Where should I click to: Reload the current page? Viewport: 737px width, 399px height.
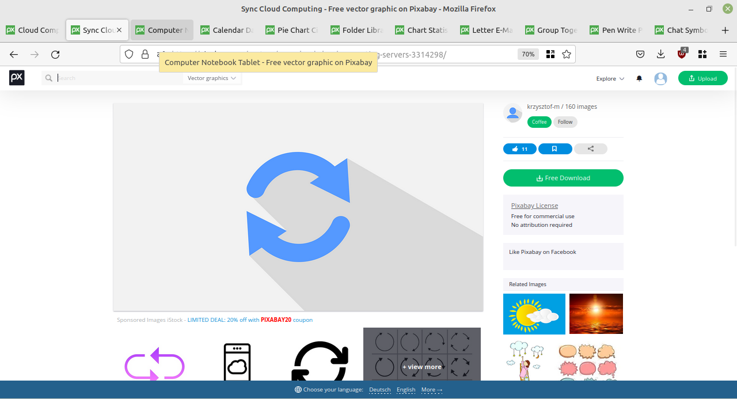pyautogui.click(x=55, y=55)
